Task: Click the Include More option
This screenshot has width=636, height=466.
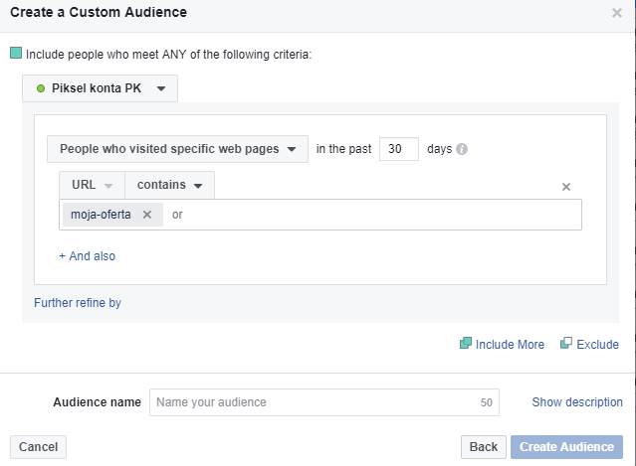Action: click(x=502, y=345)
